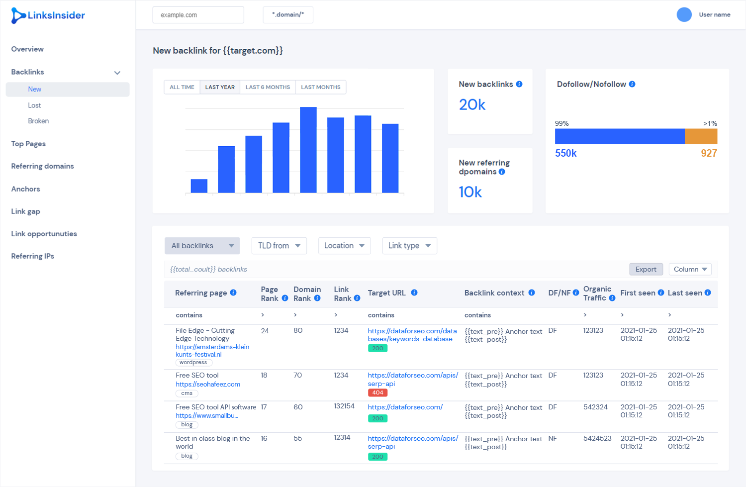Expand the First seen comparison filter

point(622,315)
